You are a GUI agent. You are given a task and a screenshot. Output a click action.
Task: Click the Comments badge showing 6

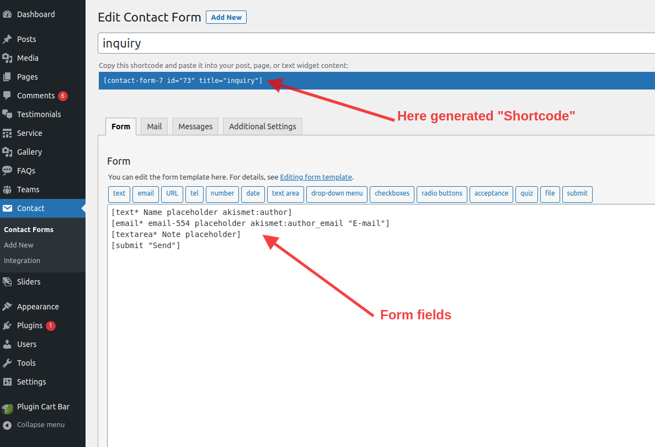point(63,96)
